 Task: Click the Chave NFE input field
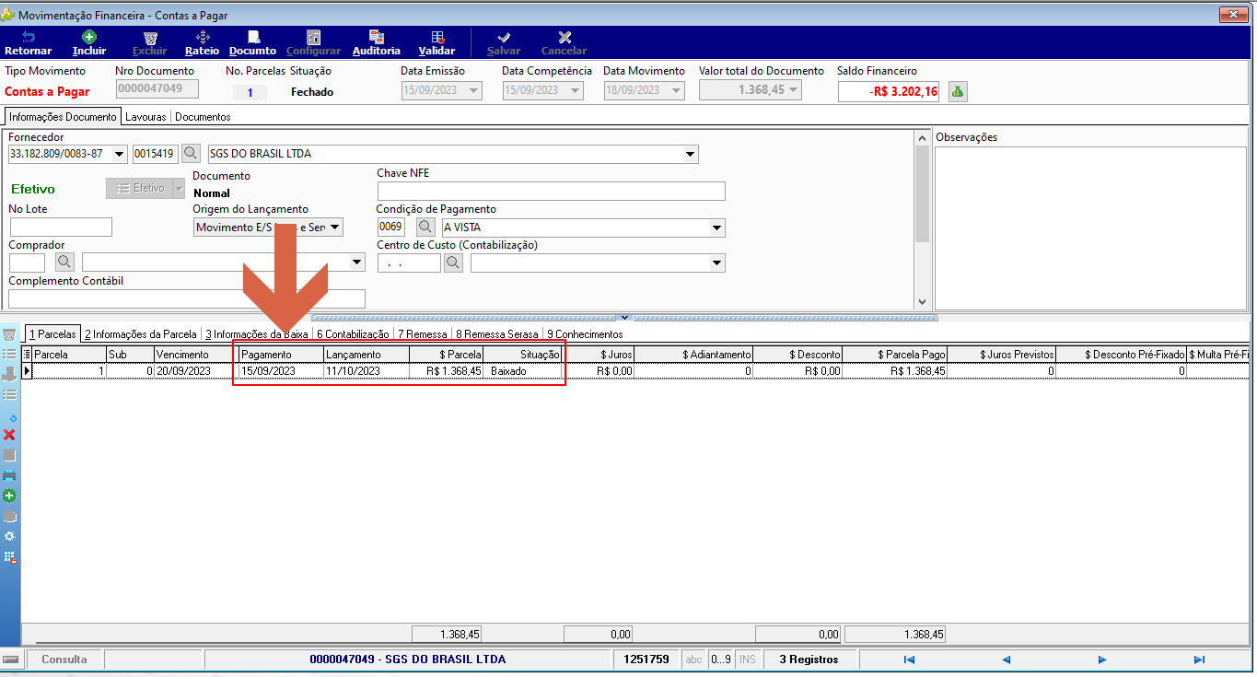pos(551,191)
